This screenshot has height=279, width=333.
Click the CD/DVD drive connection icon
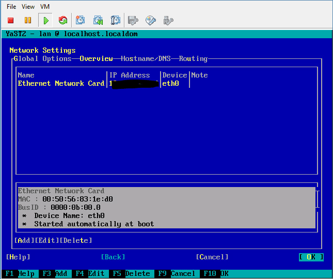151,20
